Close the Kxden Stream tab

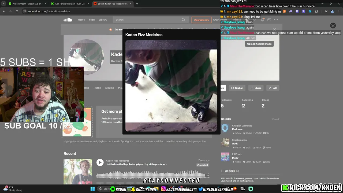[x=46, y=4]
